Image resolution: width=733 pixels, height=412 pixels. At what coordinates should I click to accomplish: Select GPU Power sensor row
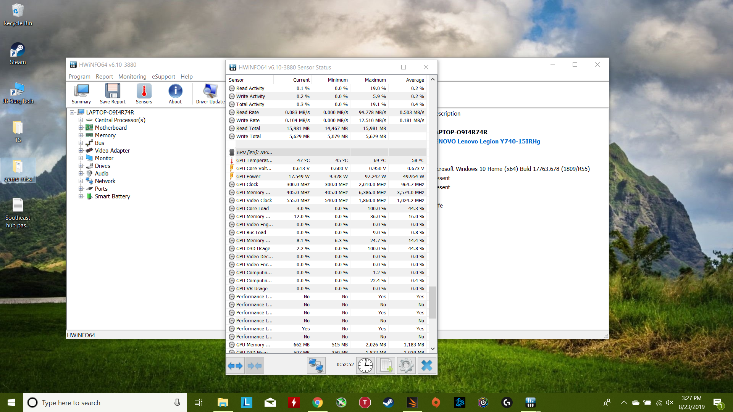[327, 176]
